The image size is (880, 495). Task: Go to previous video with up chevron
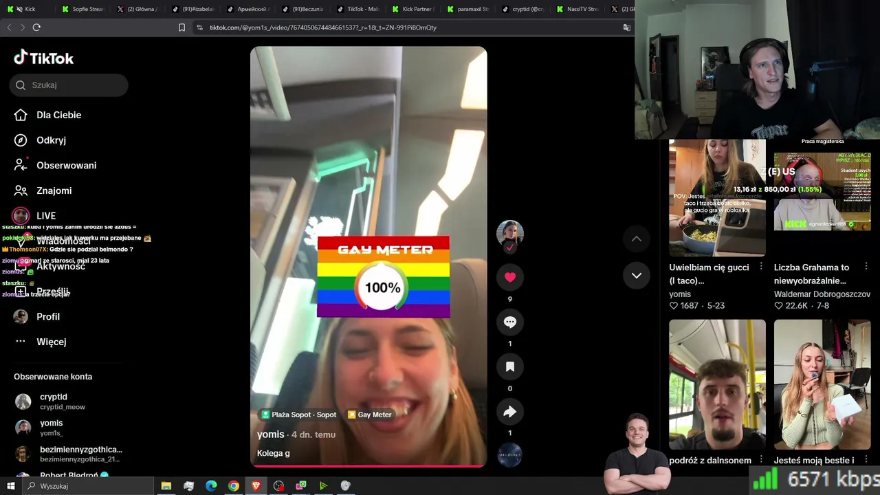[x=637, y=239]
